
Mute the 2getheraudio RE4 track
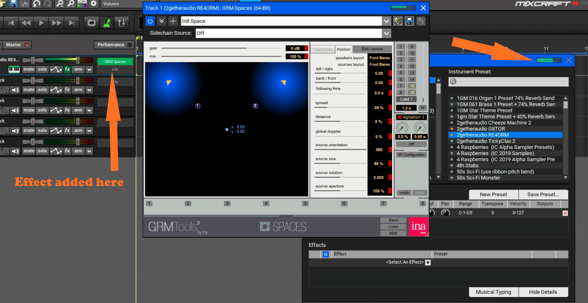point(29,69)
